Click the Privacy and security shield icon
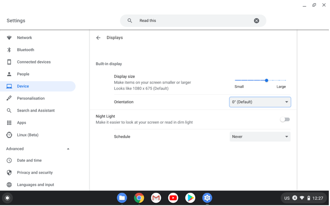 tap(9, 172)
